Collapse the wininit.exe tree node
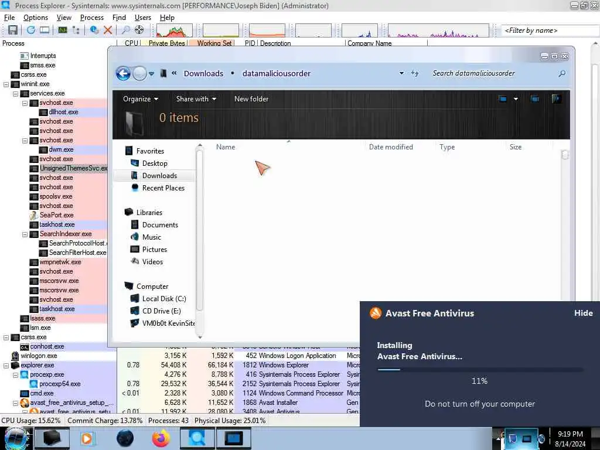This screenshot has width=600, height=450. point(6,84)
